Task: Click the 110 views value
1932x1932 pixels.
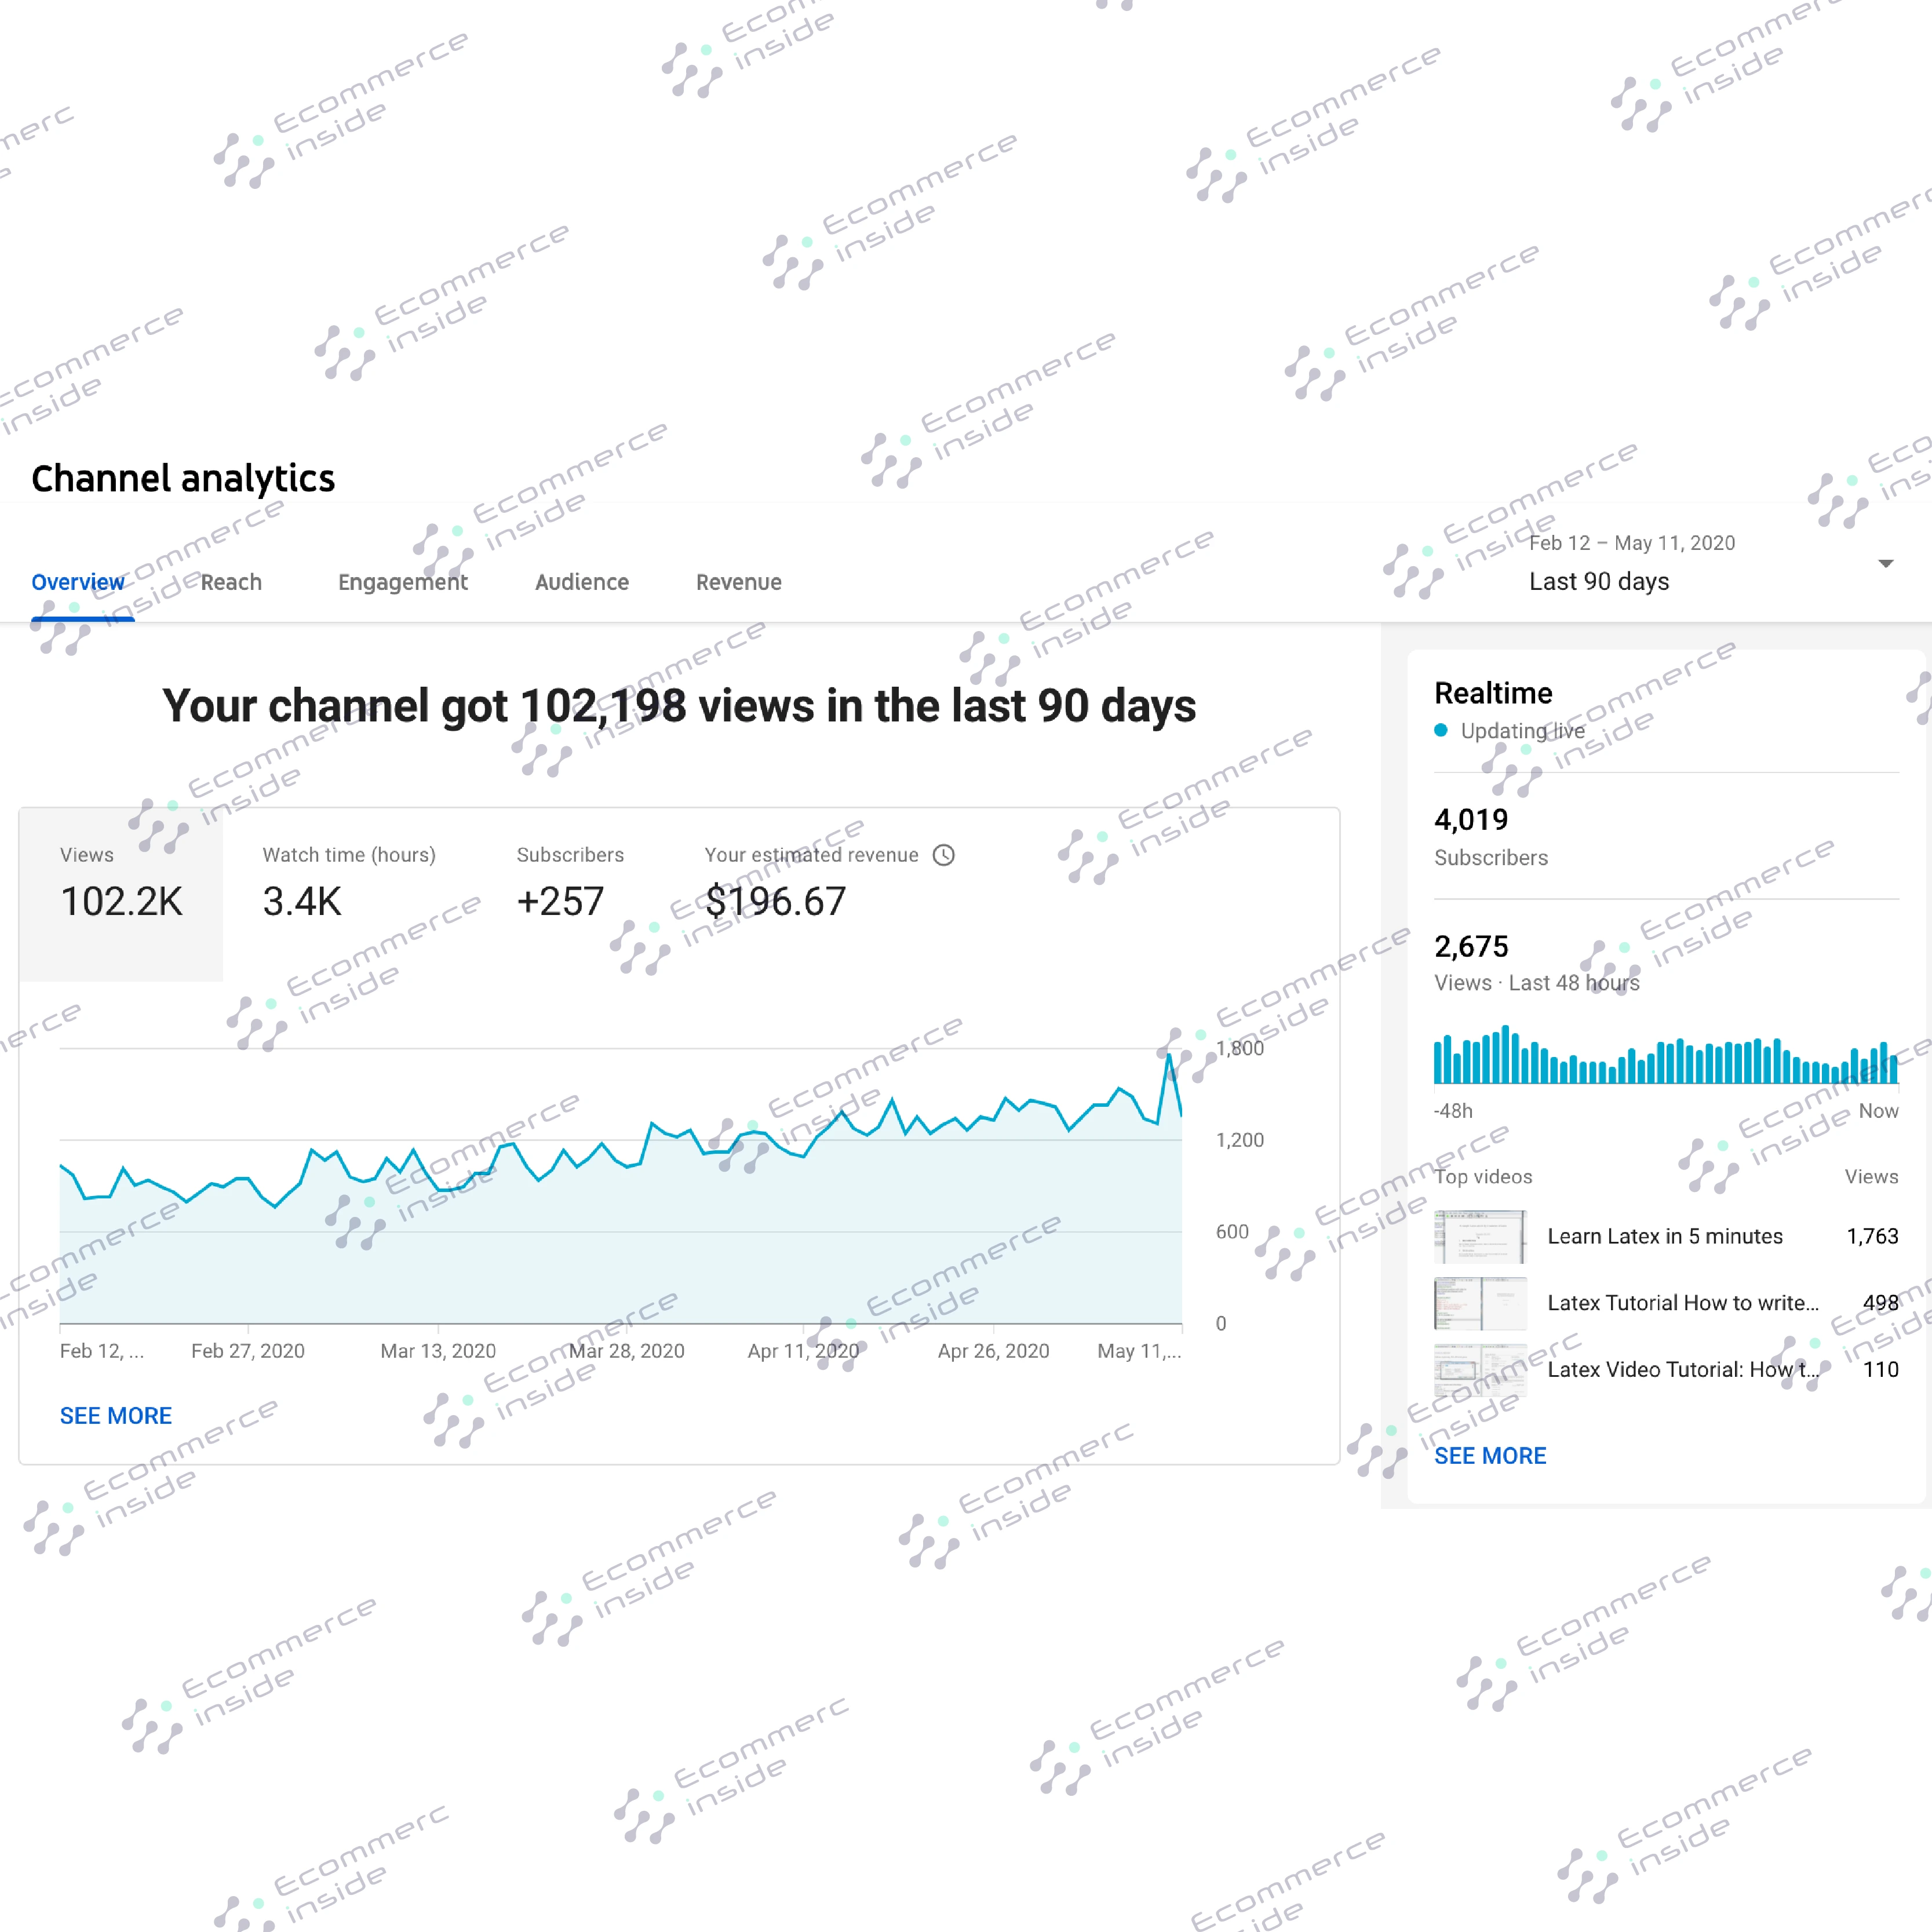Action: click(x=1881, y=1369)
